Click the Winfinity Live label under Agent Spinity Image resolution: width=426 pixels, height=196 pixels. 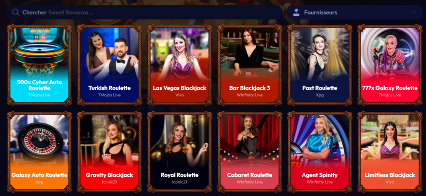[320, 182]
